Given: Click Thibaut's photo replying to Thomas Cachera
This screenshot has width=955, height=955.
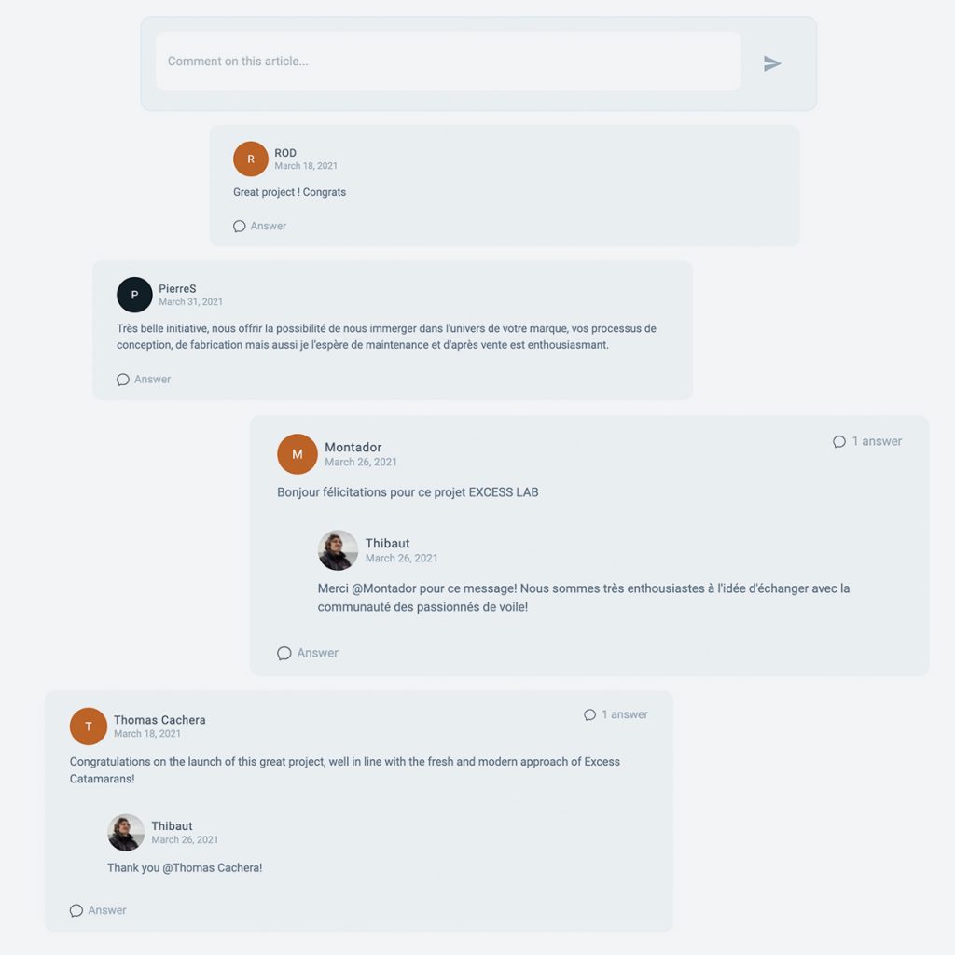Looking at the screenshot, I should click(x=126, y=833).
